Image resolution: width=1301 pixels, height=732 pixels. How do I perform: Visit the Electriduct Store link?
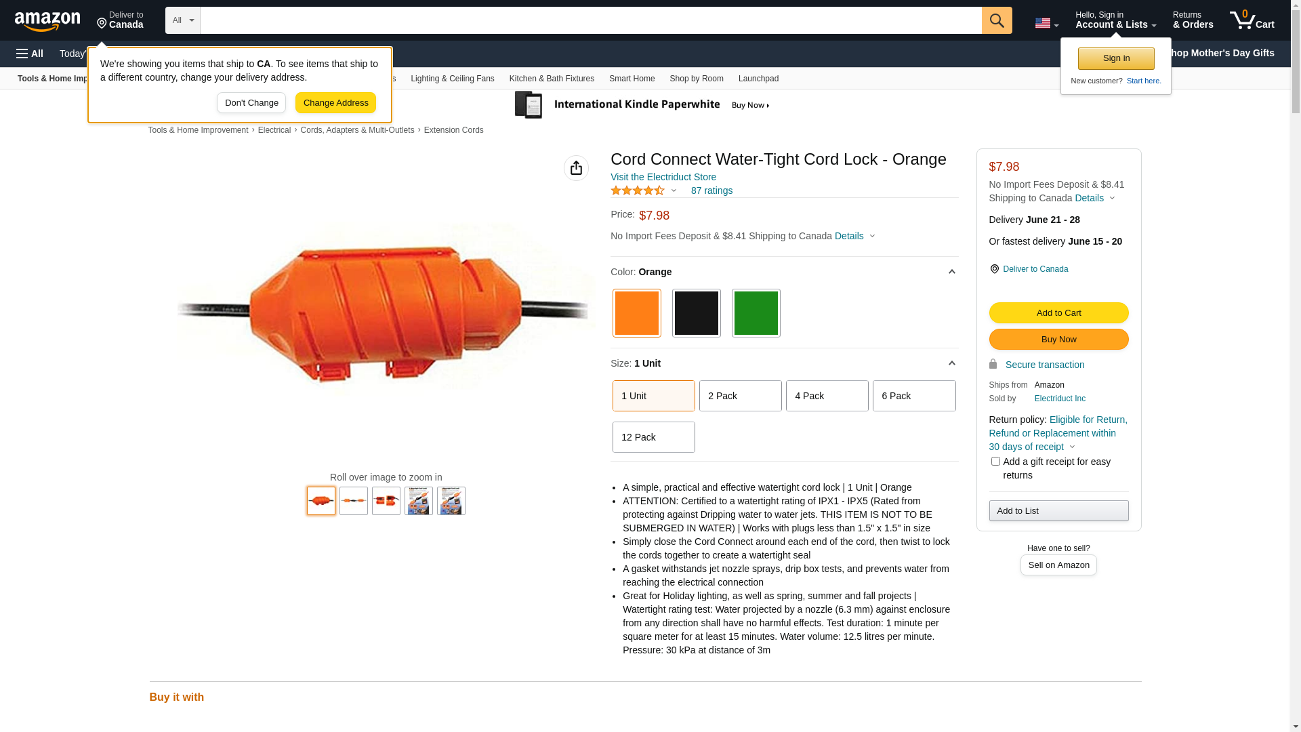[x=663, y=177]
